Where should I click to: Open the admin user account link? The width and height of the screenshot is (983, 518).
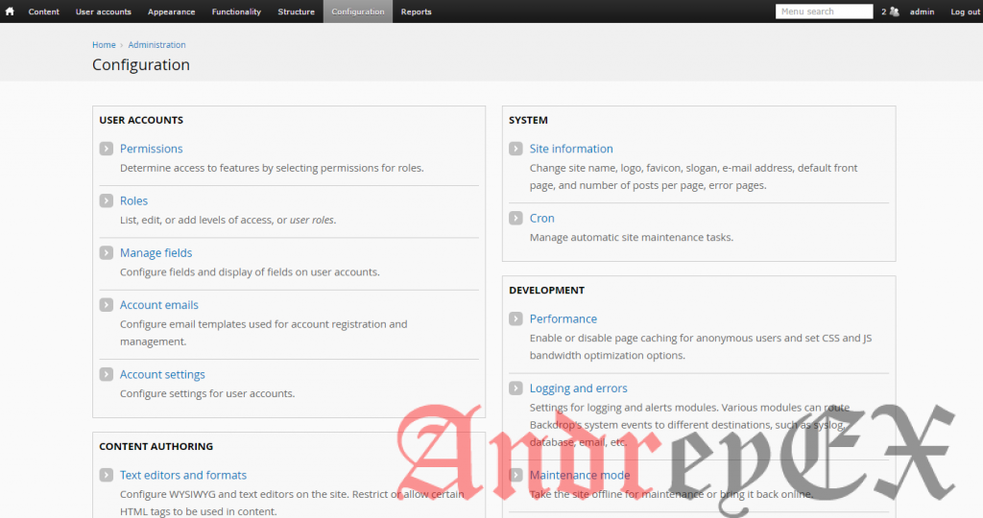coord(922,12)
